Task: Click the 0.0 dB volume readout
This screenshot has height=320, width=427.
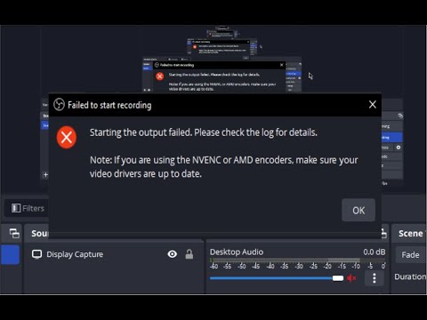Action: click(374, 252)
